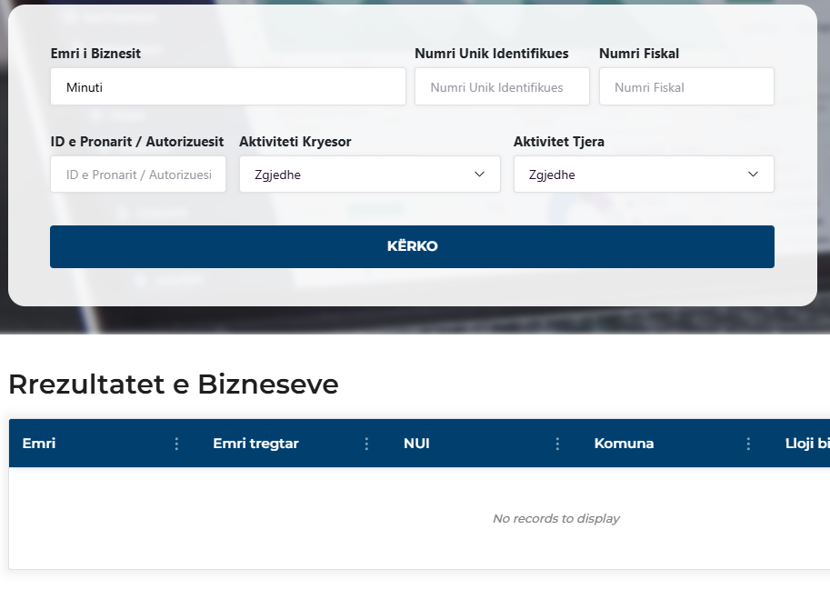Open the Komuna column options menu

[748, 444]
